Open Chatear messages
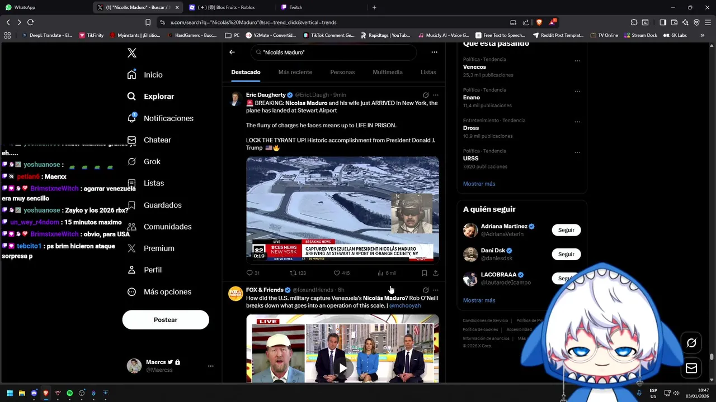The height and width of the screenshot is (402, 716). (x=149, y=140)
